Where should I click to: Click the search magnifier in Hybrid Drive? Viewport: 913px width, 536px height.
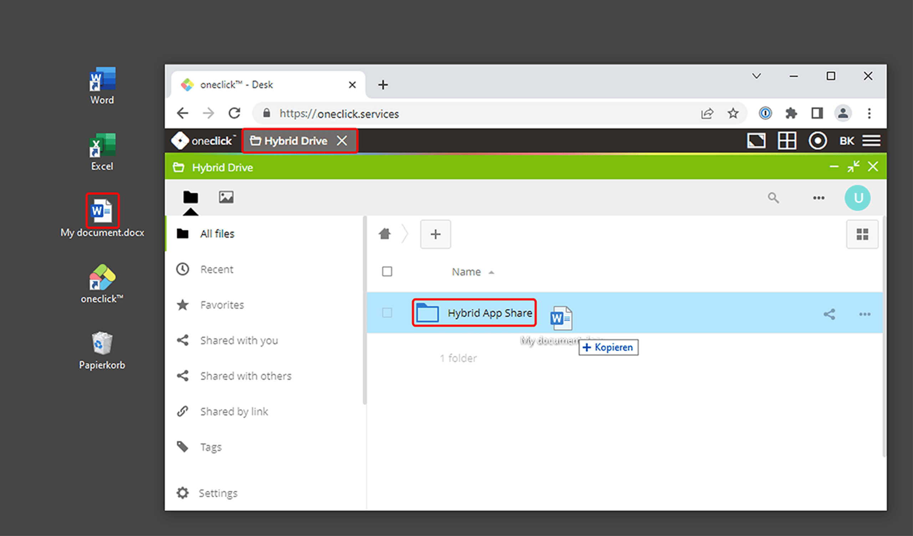773,198
